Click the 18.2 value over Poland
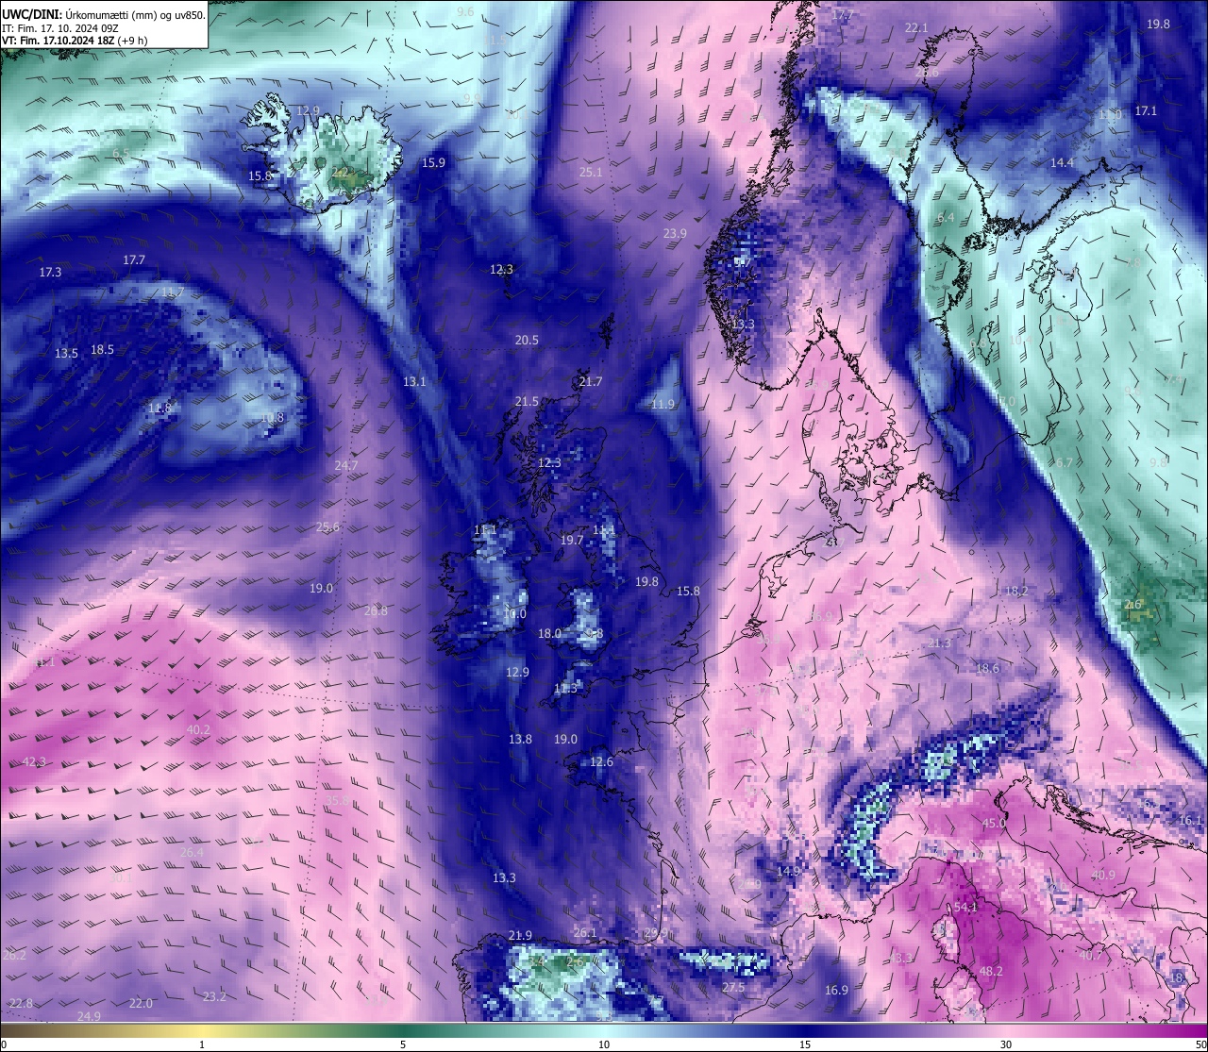This screenshot has width=1208, height=1052. (x=1016, y=591)
